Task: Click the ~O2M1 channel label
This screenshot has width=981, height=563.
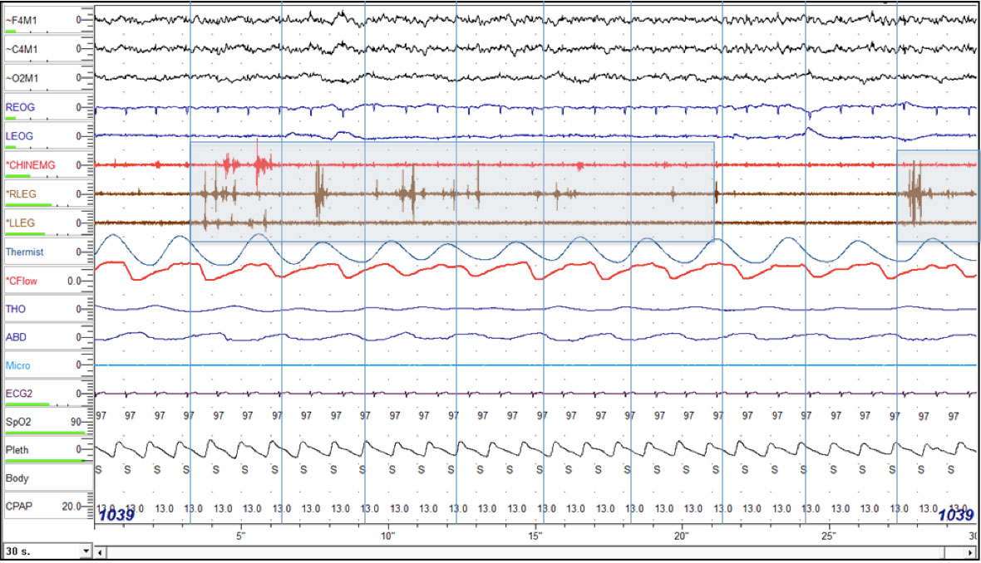Action: [22, 78]
